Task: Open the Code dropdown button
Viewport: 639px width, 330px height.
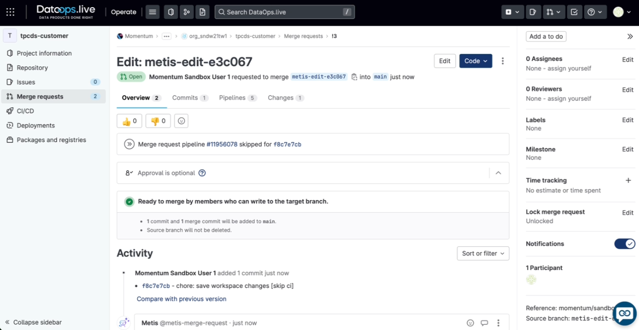Action: click(475, 61)
